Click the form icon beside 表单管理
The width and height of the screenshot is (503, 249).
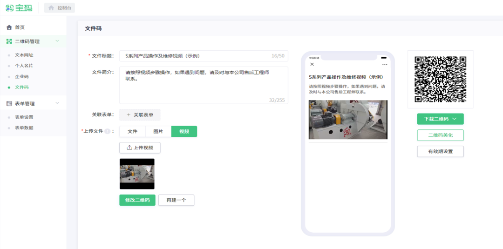click(x=9, y=103)
